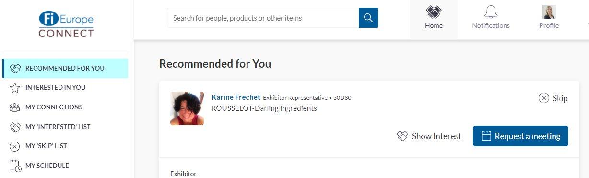Screen dimensions: 589x178
Task: Open the Notifications bell icon
Action: [491, 12]
